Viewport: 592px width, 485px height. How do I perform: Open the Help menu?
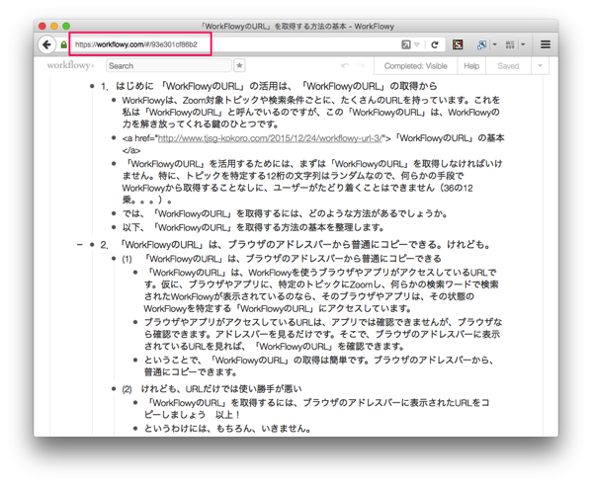click(x=471, y=66)
